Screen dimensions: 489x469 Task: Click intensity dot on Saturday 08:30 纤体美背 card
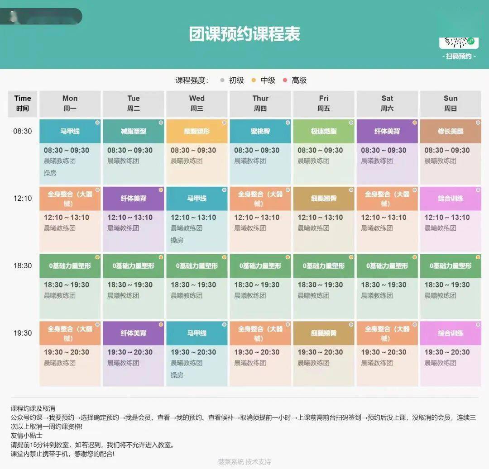tap(414, 123)
